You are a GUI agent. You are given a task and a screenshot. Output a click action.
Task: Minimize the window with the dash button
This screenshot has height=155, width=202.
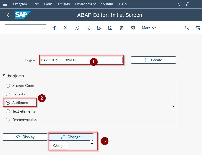pyautogui.click(x=198, y=5)
